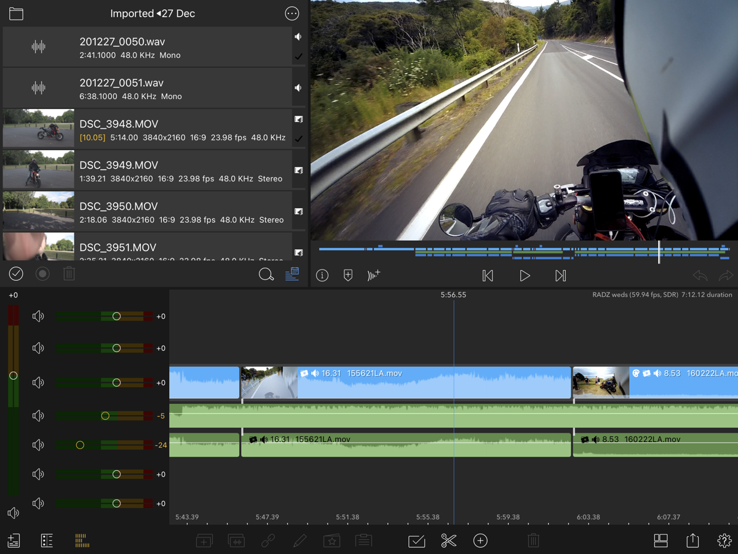Open the more options ellipsis menu
This screenshot has width=738, height=554.
[x=292, y=14]
